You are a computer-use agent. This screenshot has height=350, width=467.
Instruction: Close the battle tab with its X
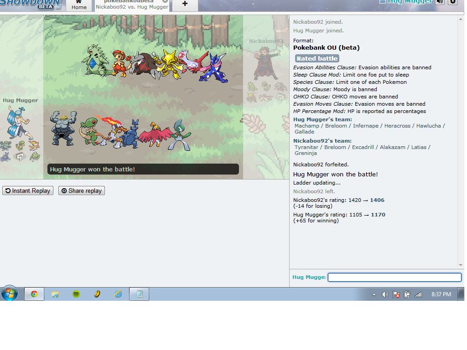pyautogui.click(x=165, y=1)
